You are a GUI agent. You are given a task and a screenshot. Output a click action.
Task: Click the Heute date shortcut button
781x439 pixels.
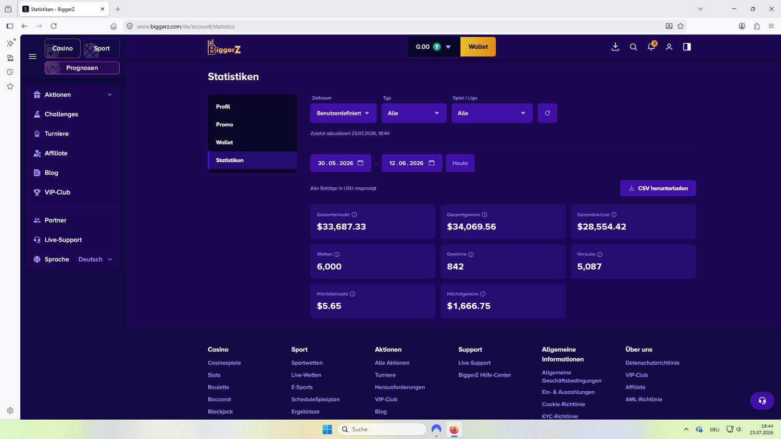pos(460,163)
